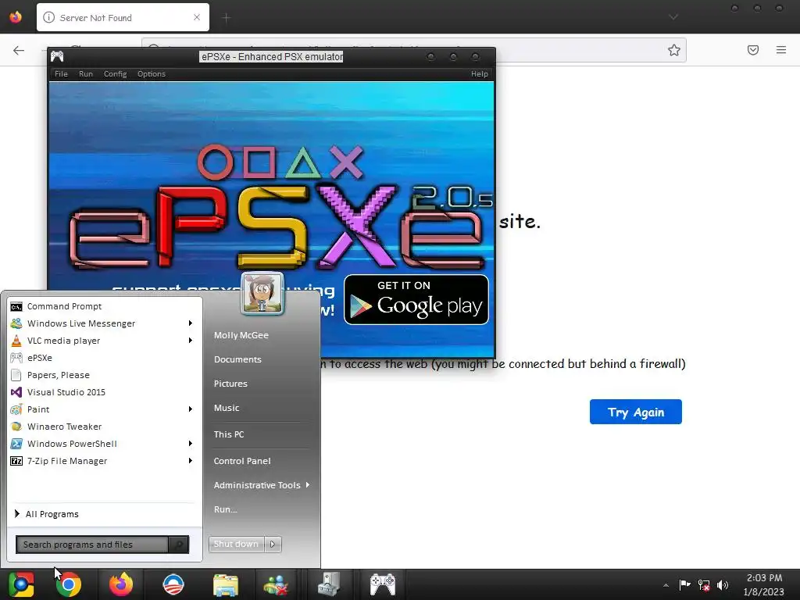Open the Options menu in ePSXe

coord(152,74)
